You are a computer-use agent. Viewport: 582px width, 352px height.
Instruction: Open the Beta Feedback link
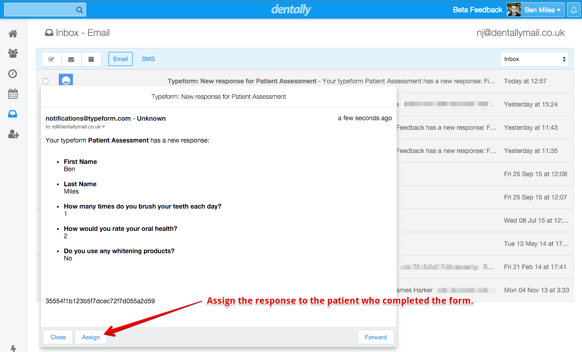[x=477, y=10]
